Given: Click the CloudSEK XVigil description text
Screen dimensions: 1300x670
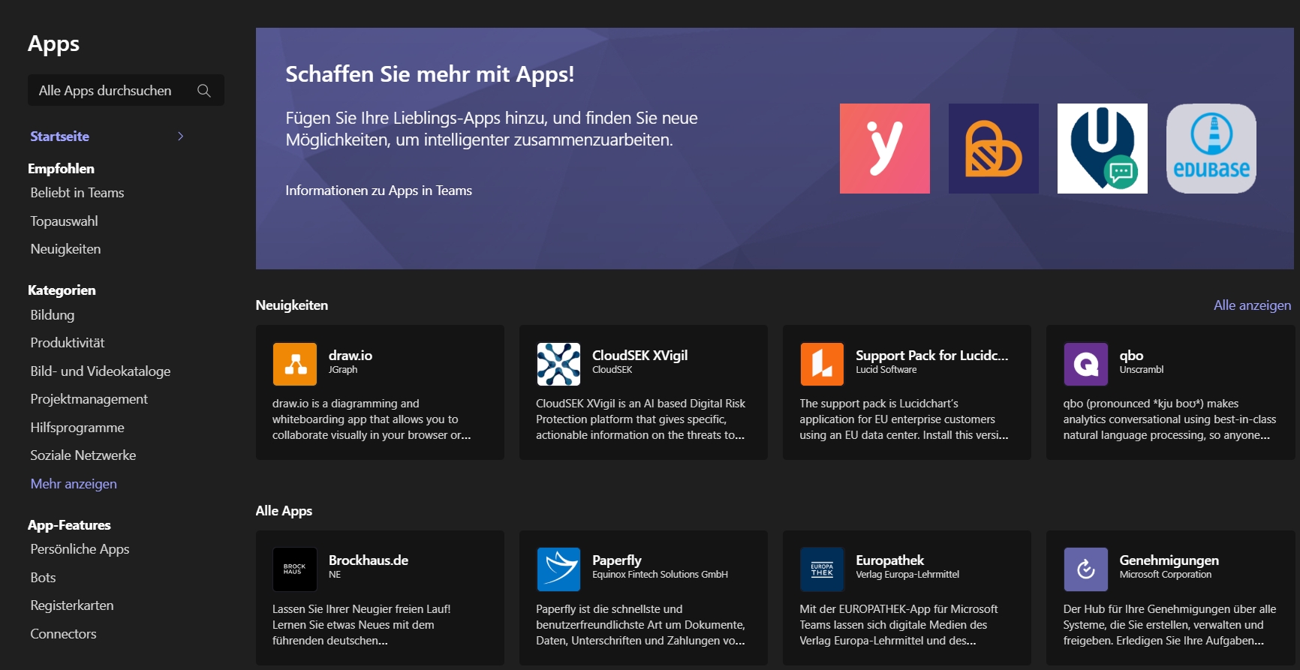Looking at the screenshot, I should click(x=640, y=419).
